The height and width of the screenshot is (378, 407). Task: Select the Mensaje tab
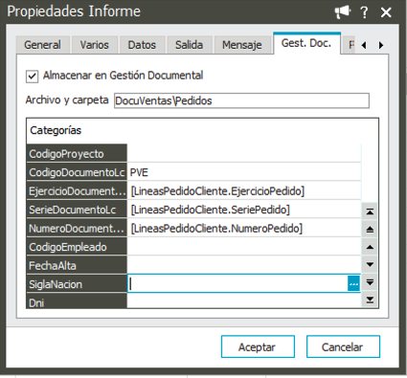point(242,45)
